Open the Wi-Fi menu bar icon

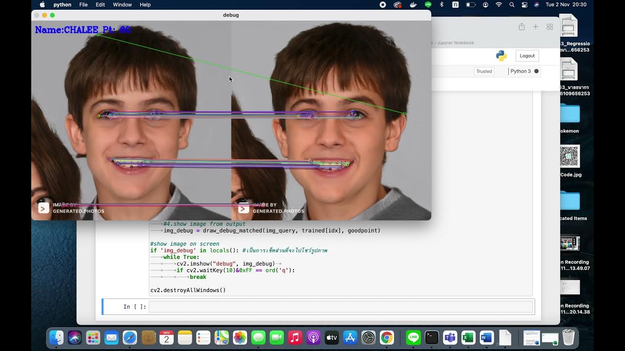(x=499, y=4)
